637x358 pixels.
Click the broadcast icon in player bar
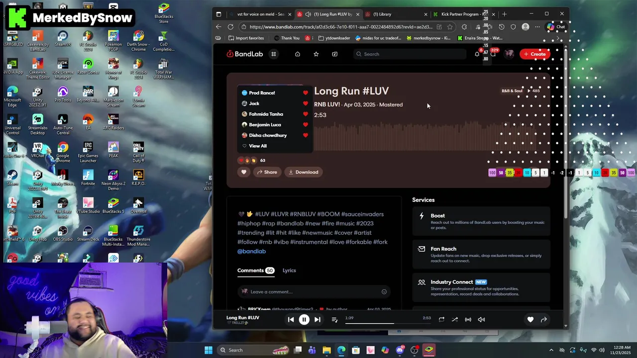point(468,320)
